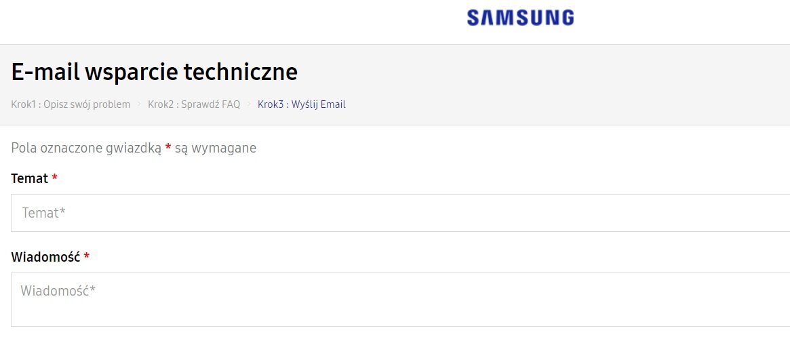Image resolution: width=790 pixels, height=341 pixels.
Task: Click the red asterisk in required-fields notice
Action: pyautogui.click(x=168, y=147)
